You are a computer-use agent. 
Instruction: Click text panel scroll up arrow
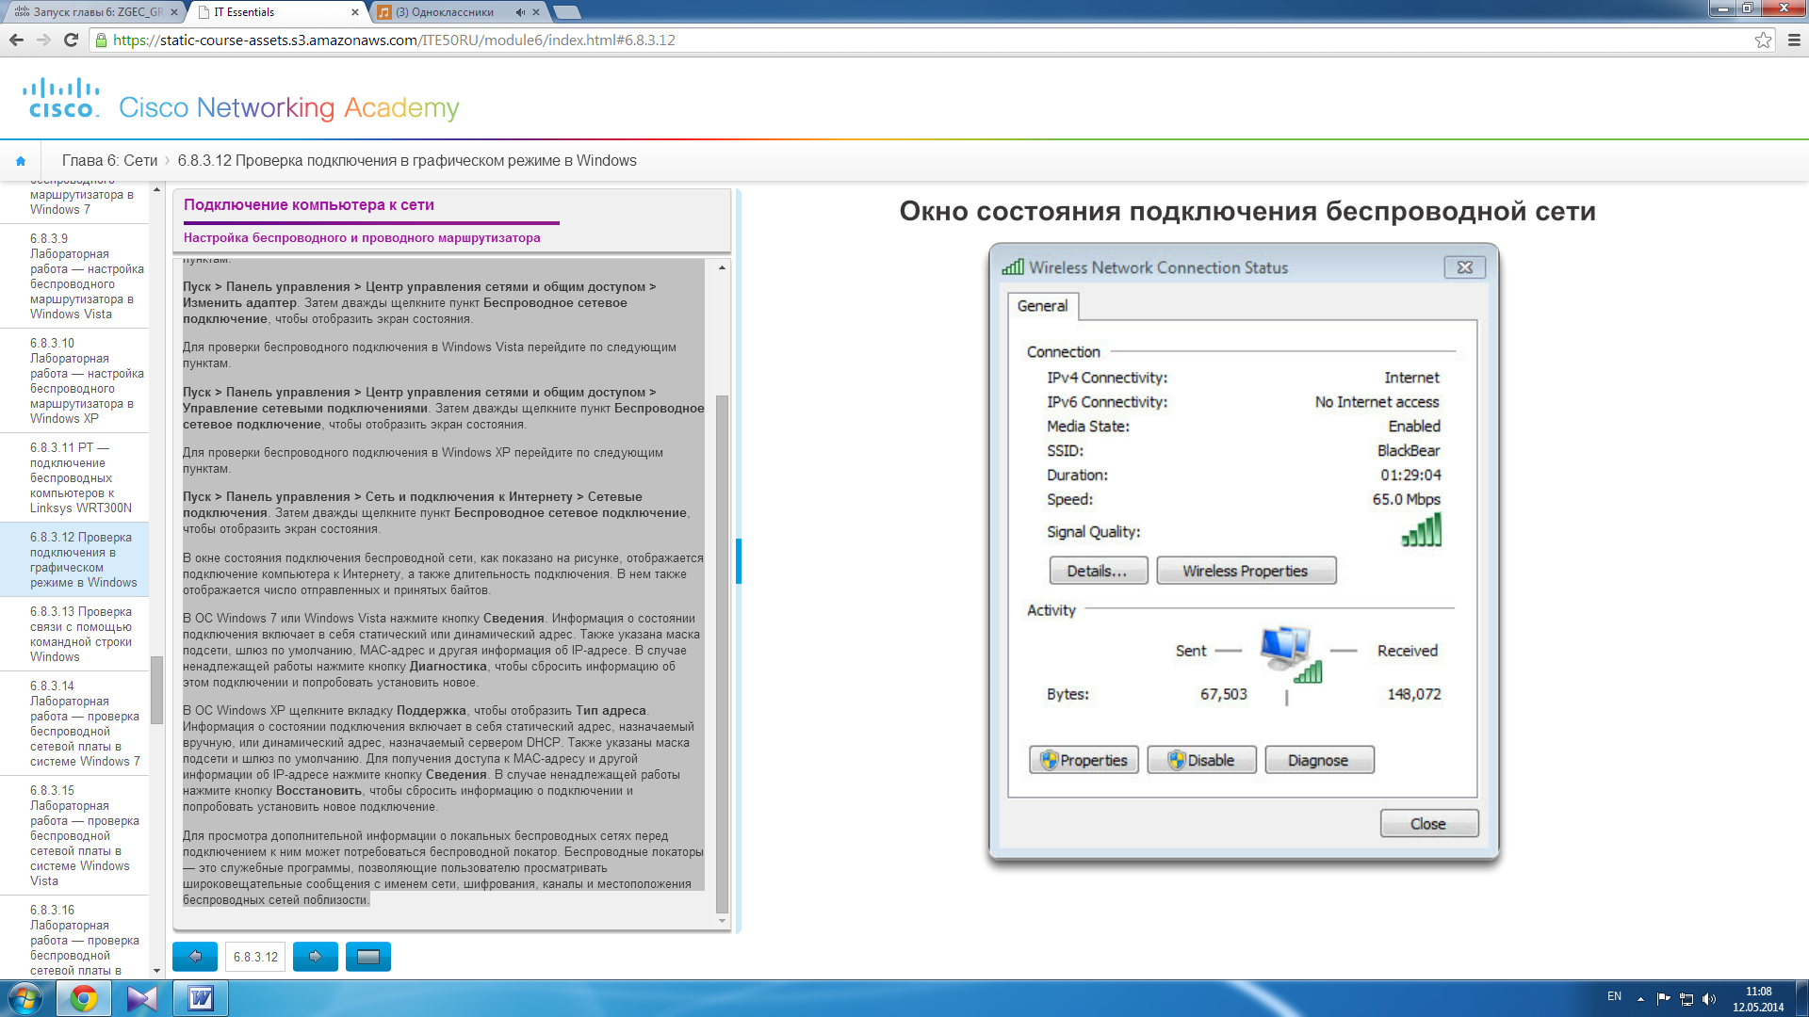tap(723, 267)
